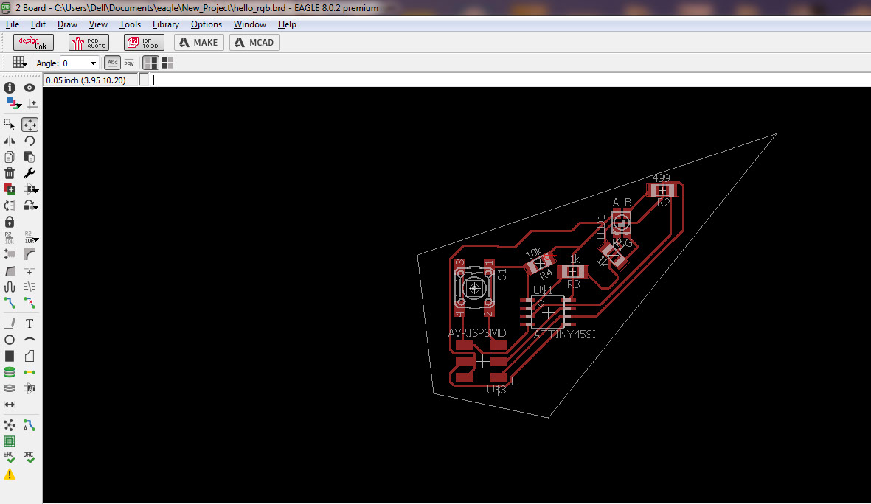Select the Arc tool

[30, 339]
